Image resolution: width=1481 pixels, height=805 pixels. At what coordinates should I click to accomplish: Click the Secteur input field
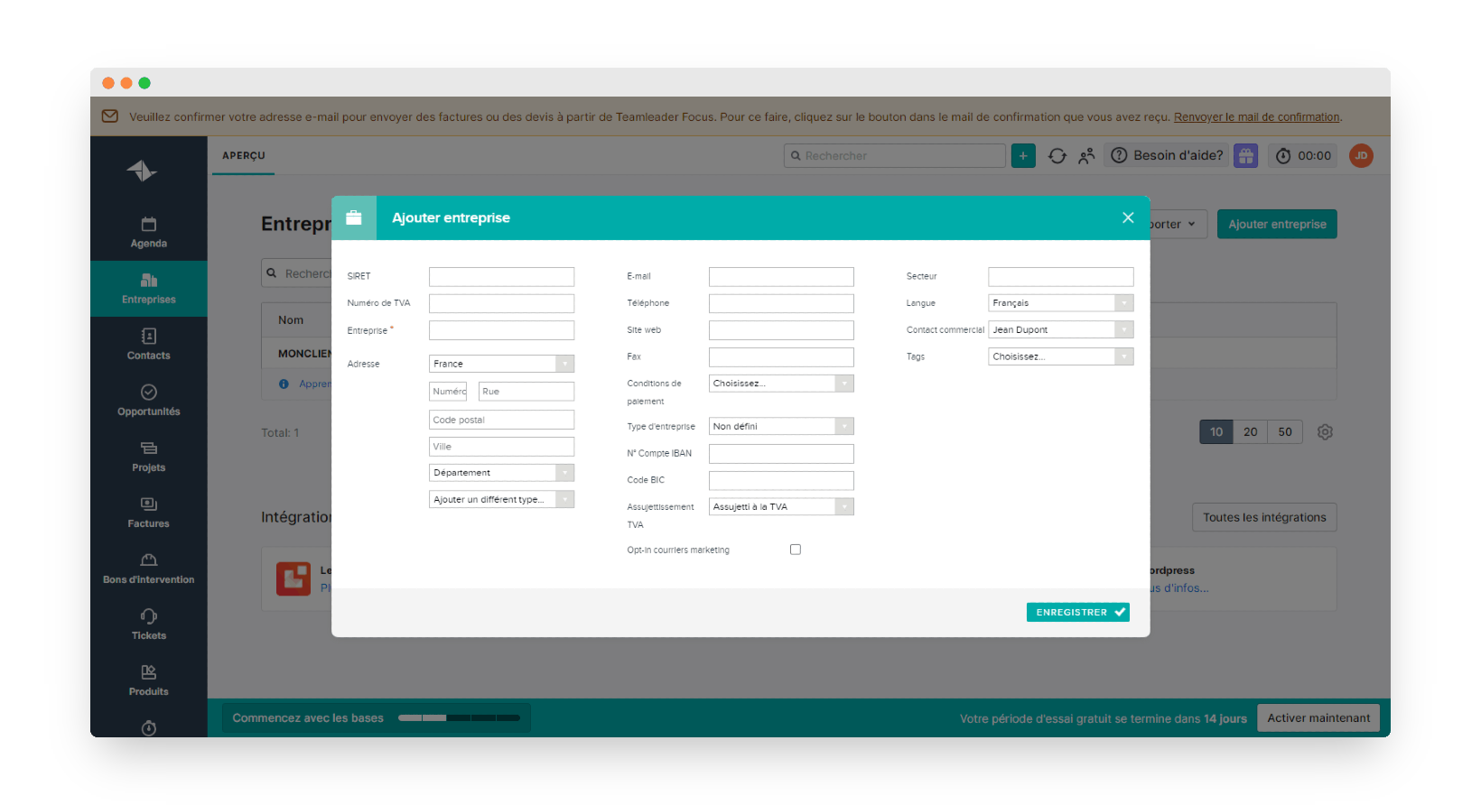(x=1060, y=277)
